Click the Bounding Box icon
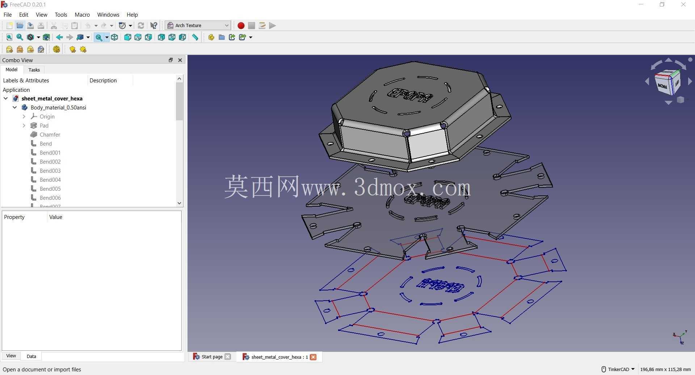Image resolution: width=695 pixels, height=375 pixels. tap(46, 37)
